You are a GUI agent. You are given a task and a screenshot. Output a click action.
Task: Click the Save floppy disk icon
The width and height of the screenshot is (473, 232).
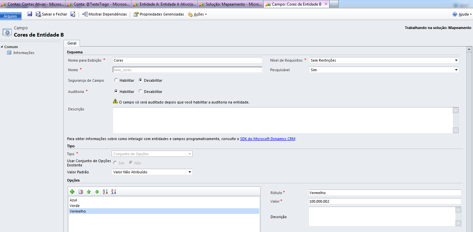30,14
